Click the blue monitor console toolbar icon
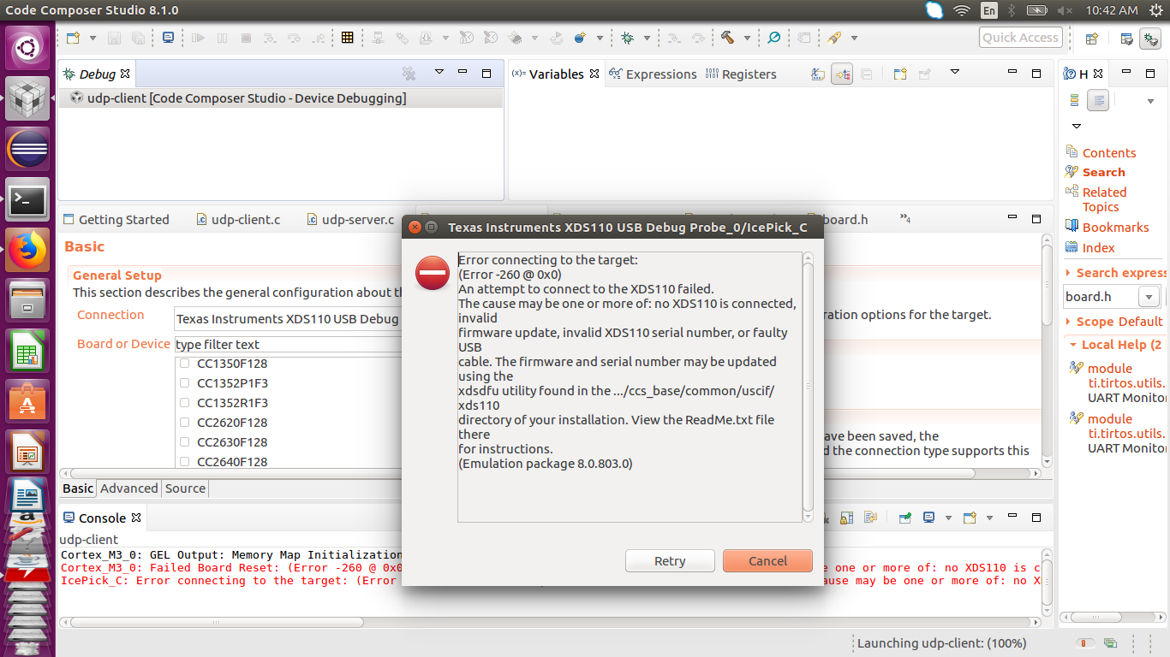 click(x=168, y=38)
